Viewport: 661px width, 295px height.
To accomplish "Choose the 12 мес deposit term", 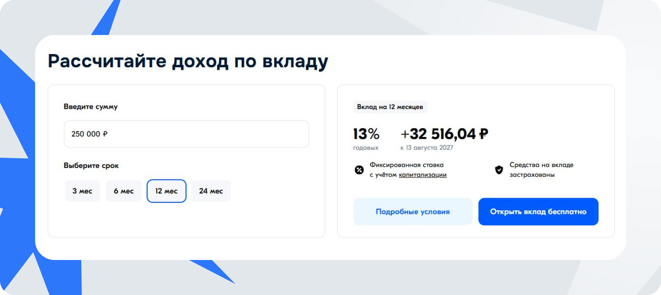I will click(x=166, y=191).
